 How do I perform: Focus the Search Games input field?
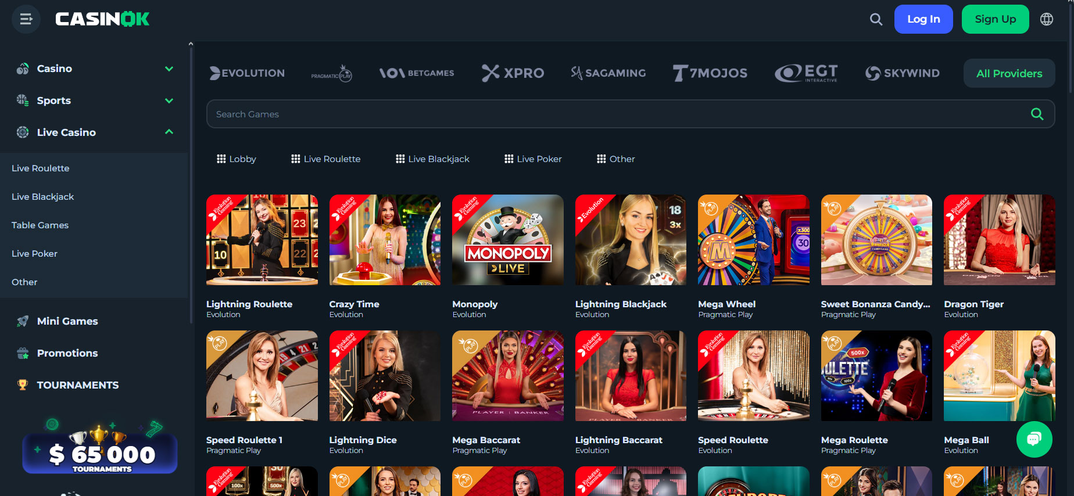point(631,114)
